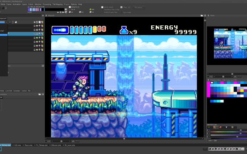This screenshot has height=154, width=247.
Task: Open the Animation menu
Action: click(17, 4)
